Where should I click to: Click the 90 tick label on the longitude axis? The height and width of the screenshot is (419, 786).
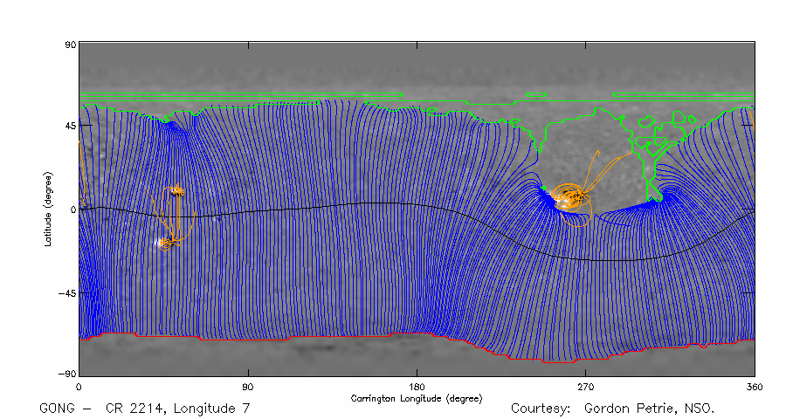coord(248,386)
